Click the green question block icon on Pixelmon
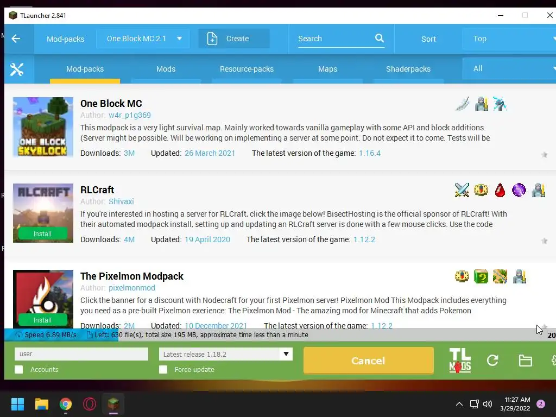Image resolution: width=556 pixels, height=417 pixels. [x=481, y=276]
